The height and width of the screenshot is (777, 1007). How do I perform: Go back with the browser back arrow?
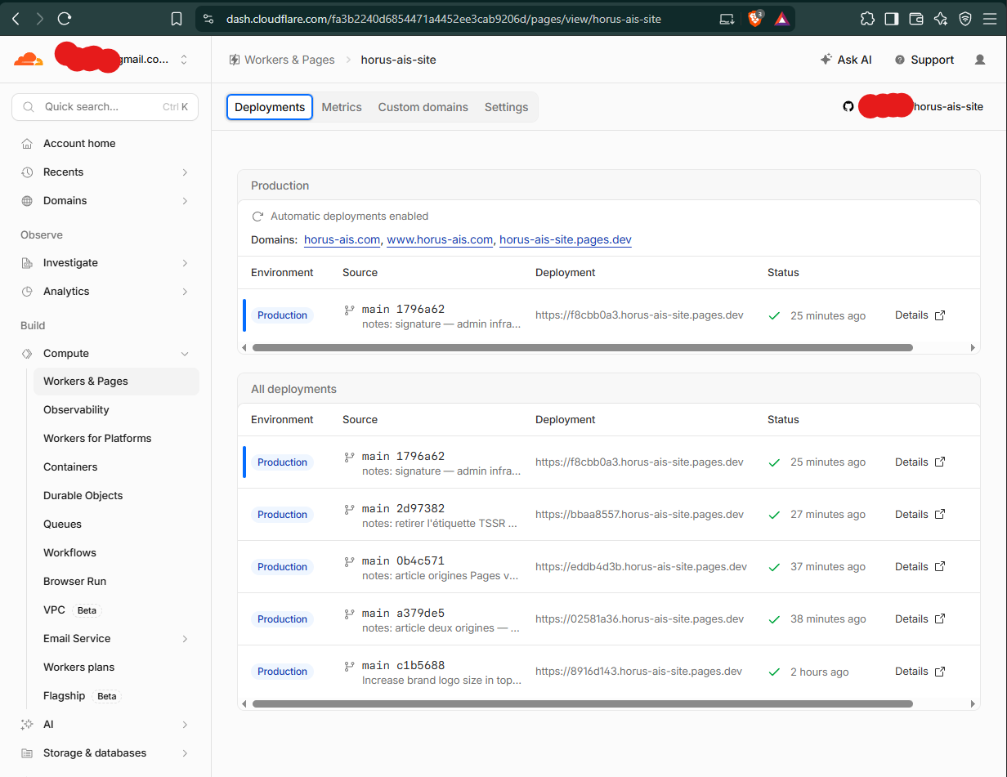tap(16, 18)
